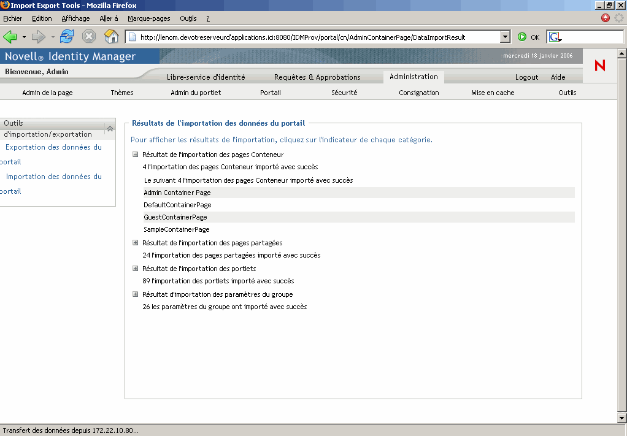Image resolution: width=627 pixels, height=436 pixels.
Task: Collapse the pages Conteneur import result
Action: (135, 155)
